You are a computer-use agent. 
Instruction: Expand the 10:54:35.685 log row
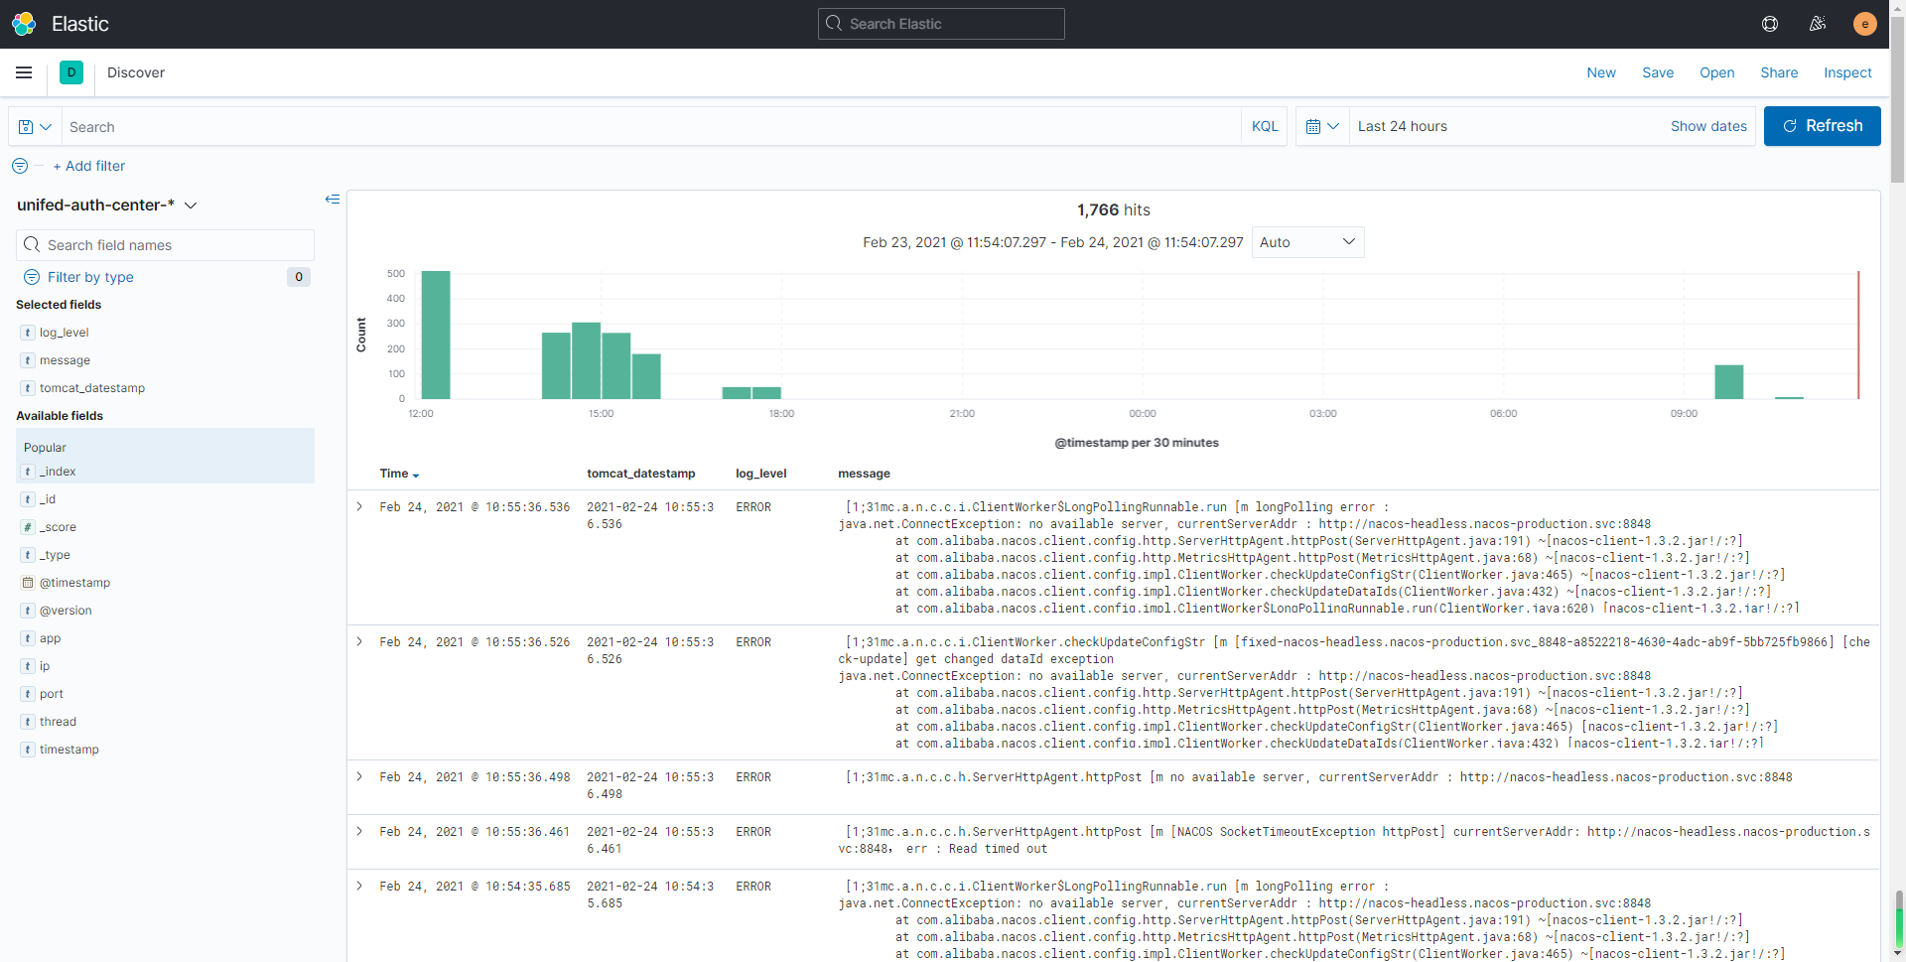coord(359,886)
